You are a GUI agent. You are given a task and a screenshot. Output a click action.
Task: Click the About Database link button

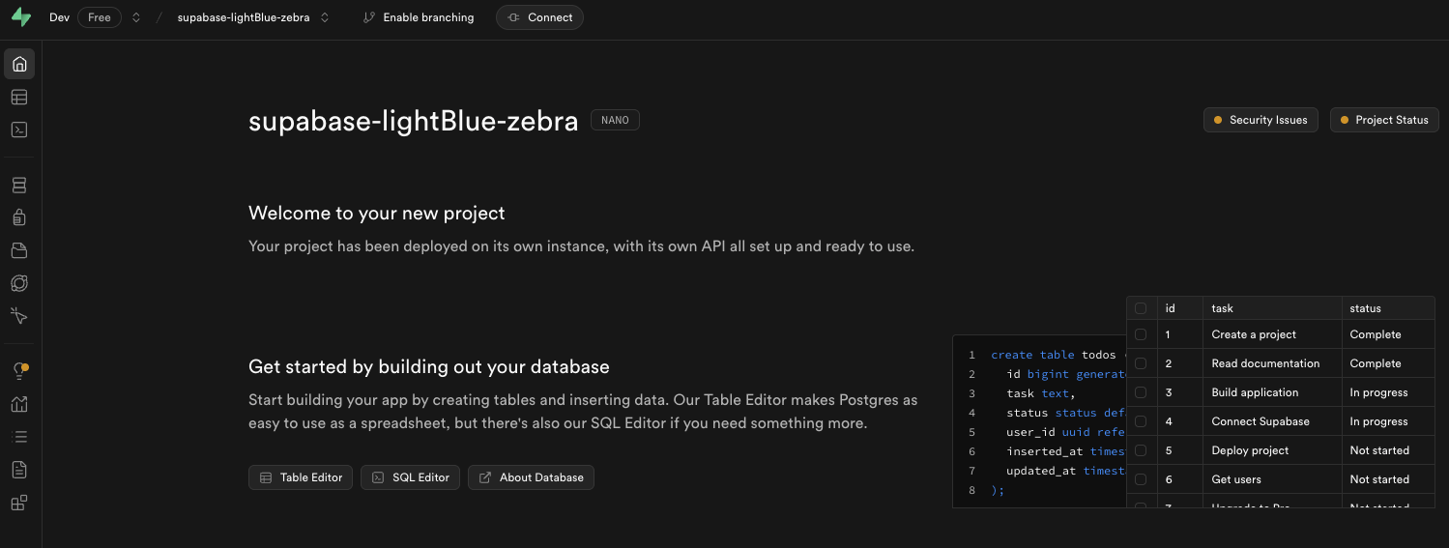pyautogui.click(x=532, y=477)
